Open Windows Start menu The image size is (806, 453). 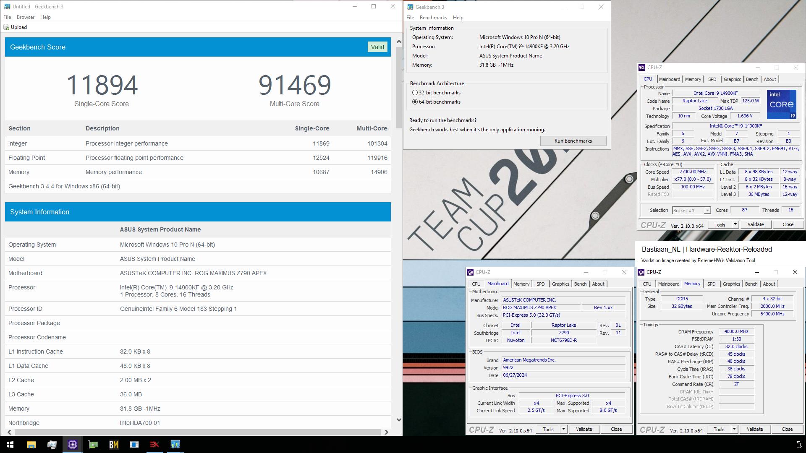10,444
